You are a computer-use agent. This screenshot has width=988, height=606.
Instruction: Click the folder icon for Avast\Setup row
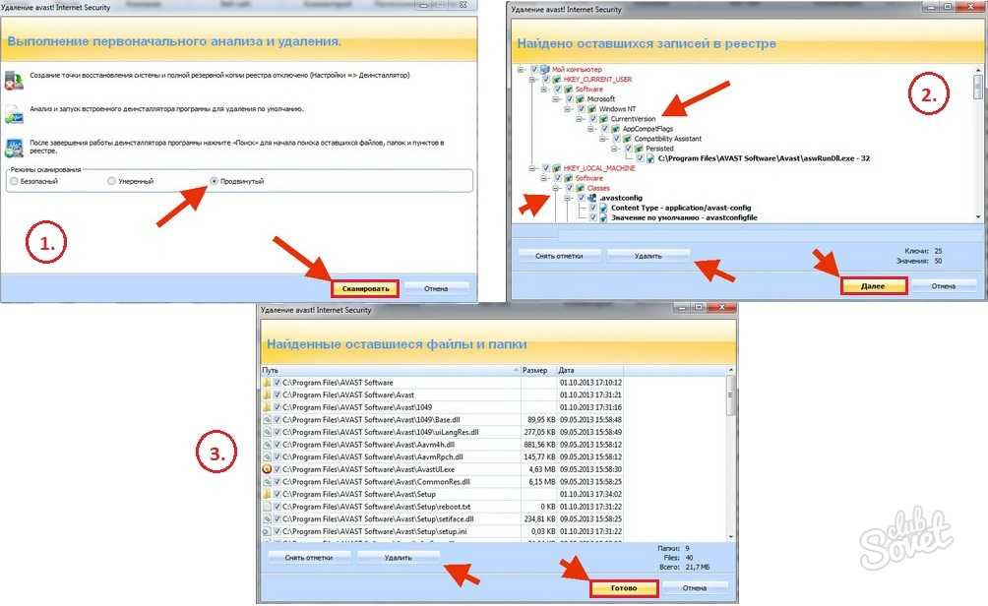click(267, 494)
